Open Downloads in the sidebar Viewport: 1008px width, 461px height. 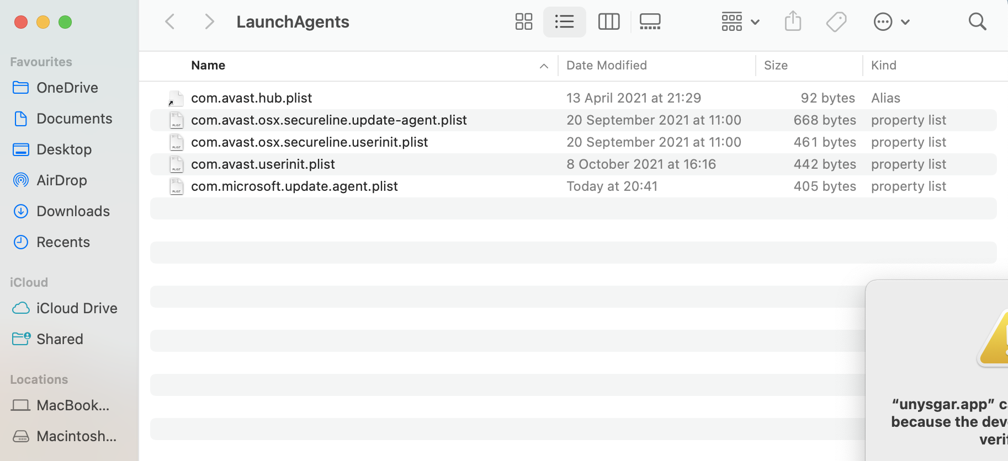[73, 211]
